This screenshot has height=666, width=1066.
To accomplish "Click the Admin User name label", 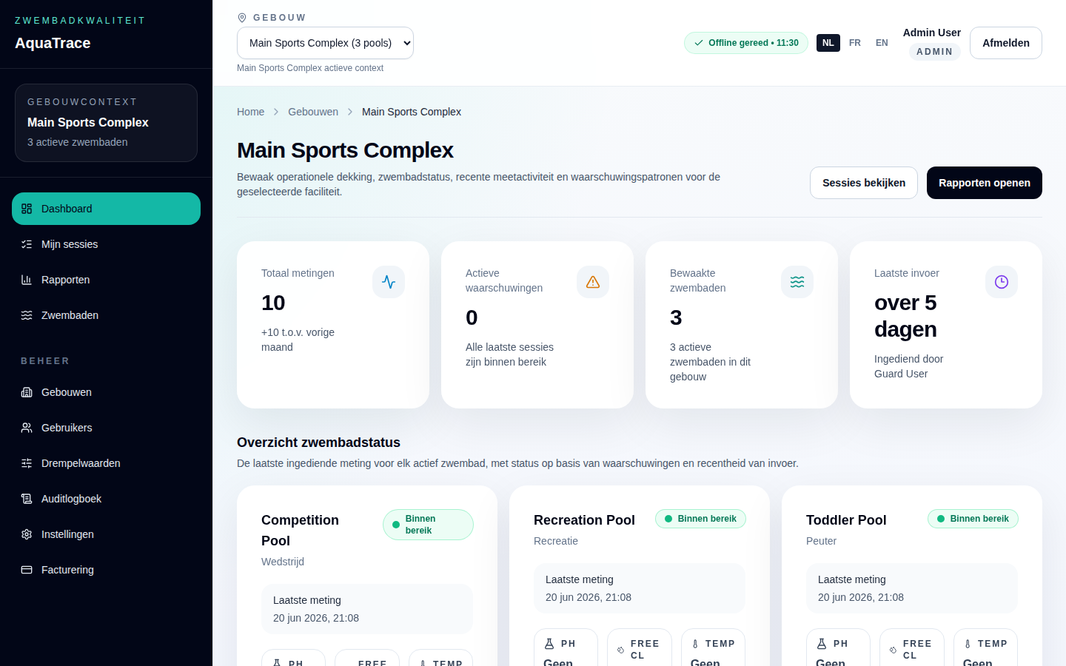I will (931, 33).
